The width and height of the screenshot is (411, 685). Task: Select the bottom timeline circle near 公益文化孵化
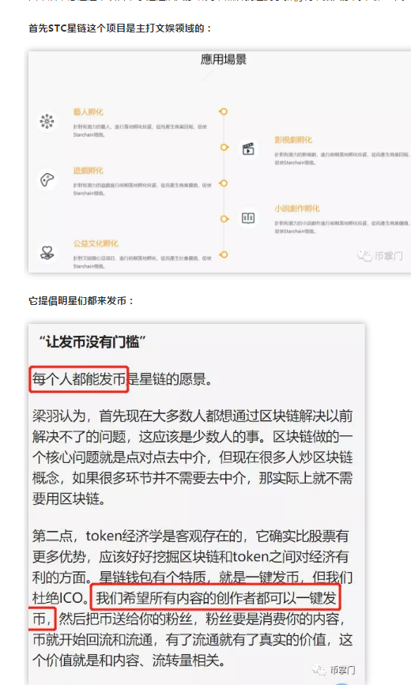point(224,254)
